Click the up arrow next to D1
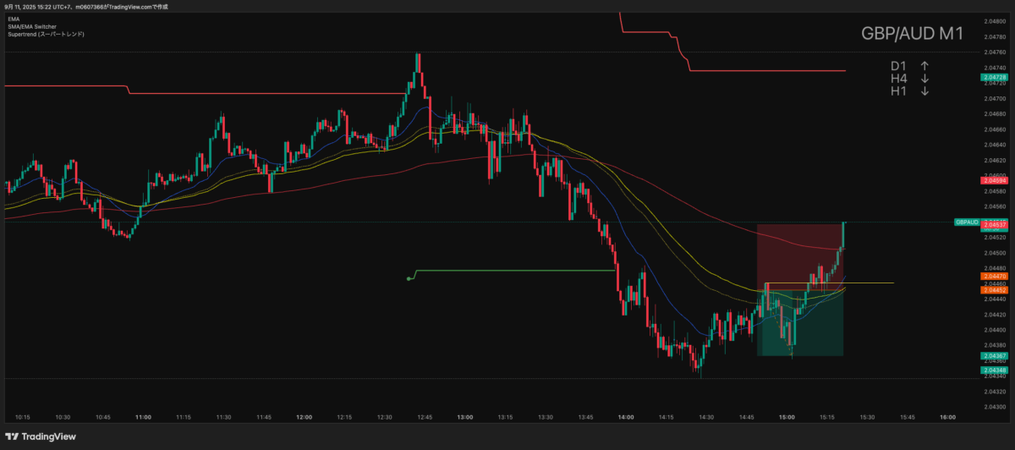The image size is (1015, 450). (x=925, y=66)
